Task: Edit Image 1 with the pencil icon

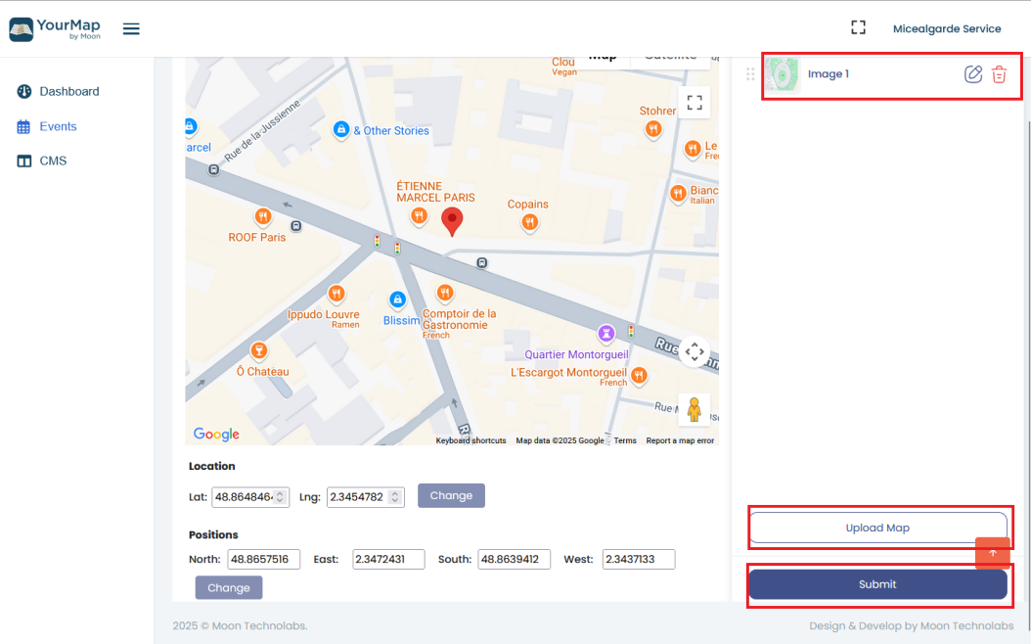Action: [972, 74]
